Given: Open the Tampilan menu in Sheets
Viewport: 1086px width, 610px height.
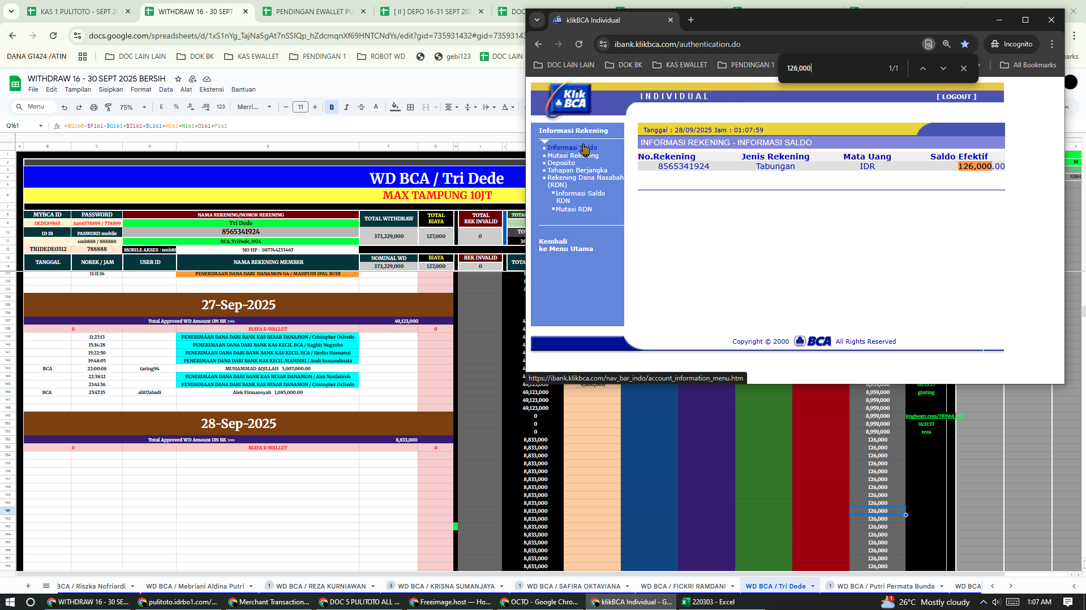Looking at the screenshot, I should [x=78, y=89].
